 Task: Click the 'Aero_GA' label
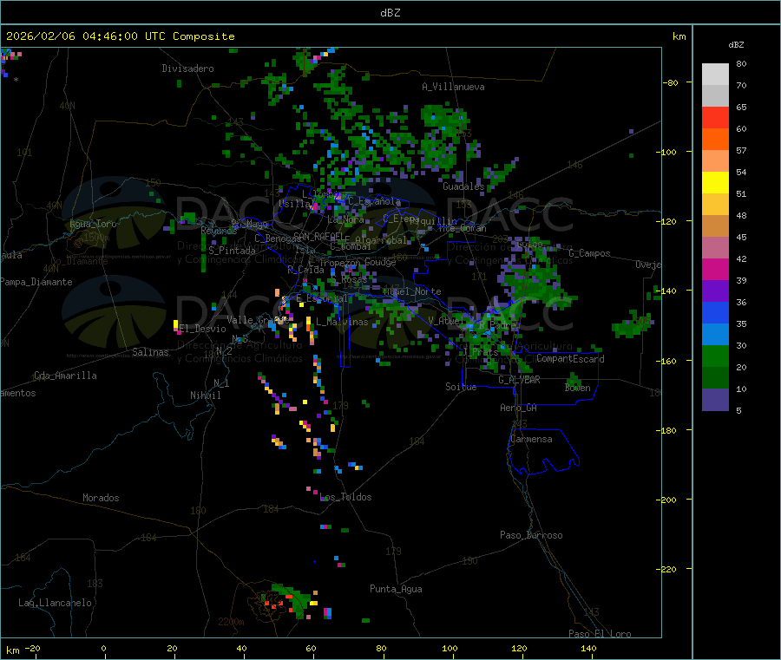(x=518, y=408)
